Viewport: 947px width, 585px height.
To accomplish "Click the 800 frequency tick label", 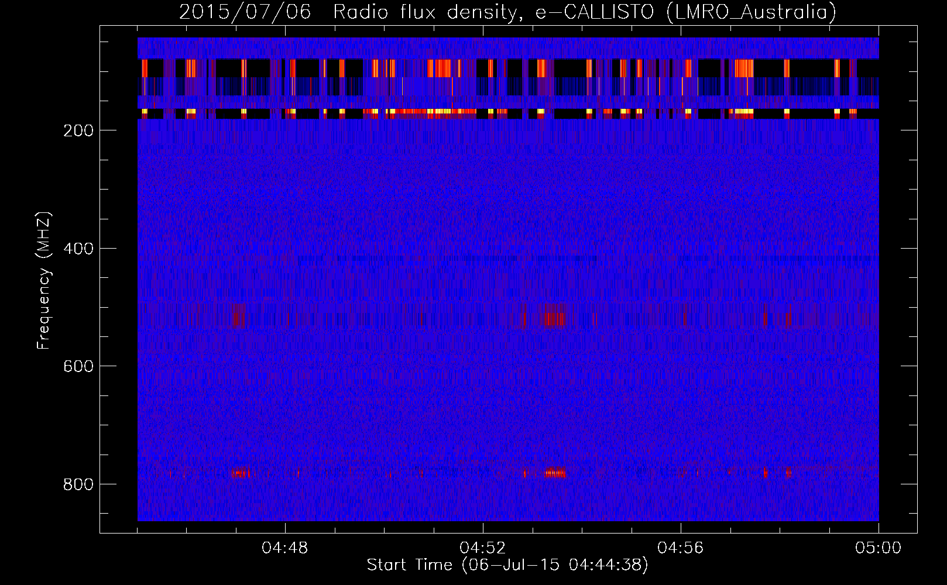I will tap(79, 484).
